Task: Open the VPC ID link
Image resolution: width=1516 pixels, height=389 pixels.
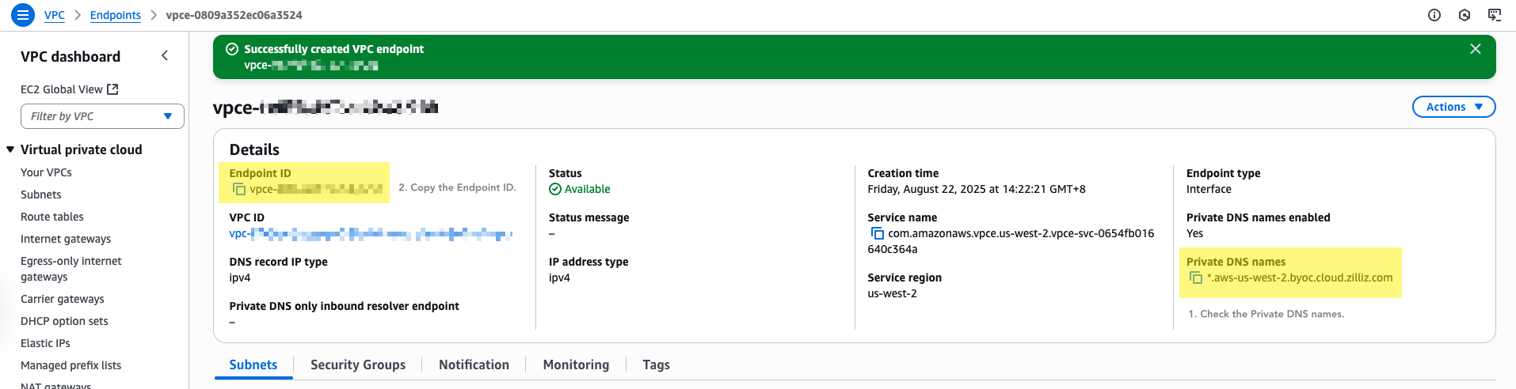Action: click(x=370, y=233)
